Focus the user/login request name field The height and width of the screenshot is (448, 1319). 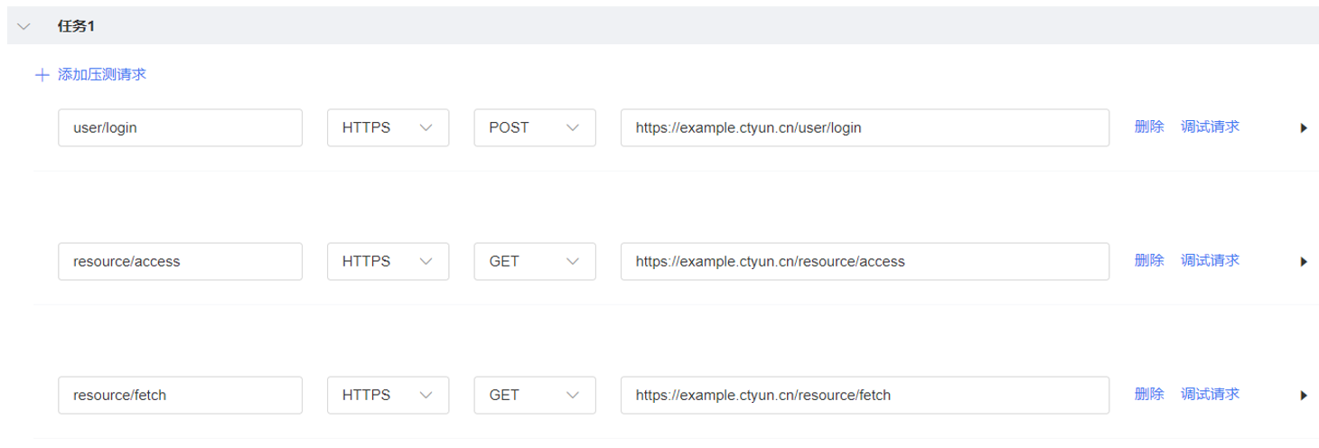(x=180, y=128)
